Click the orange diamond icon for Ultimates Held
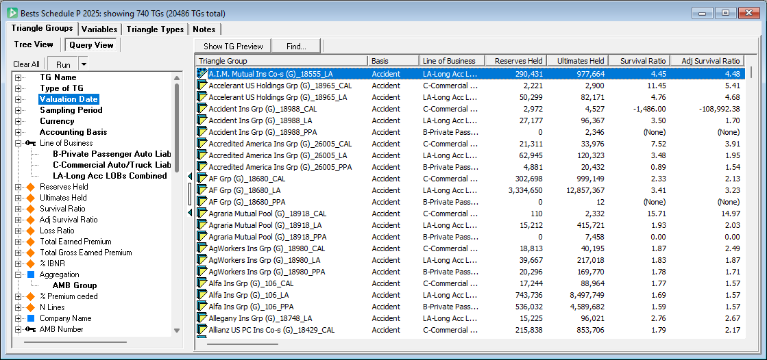 tap(31, 198)
